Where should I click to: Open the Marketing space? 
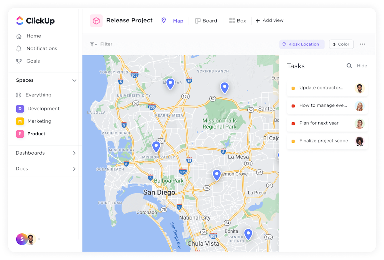point(39,121)
